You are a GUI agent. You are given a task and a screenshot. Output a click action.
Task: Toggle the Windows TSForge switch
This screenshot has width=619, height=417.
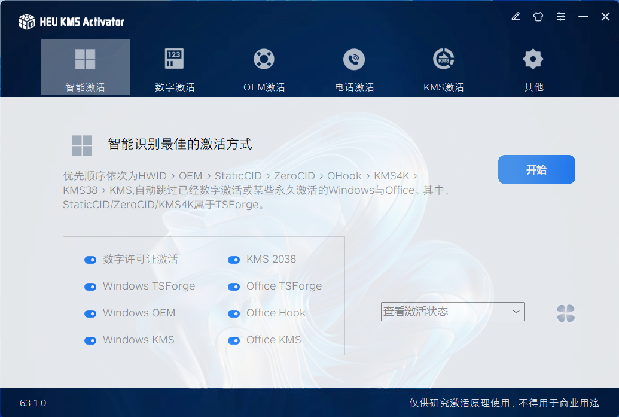(90, 287)
